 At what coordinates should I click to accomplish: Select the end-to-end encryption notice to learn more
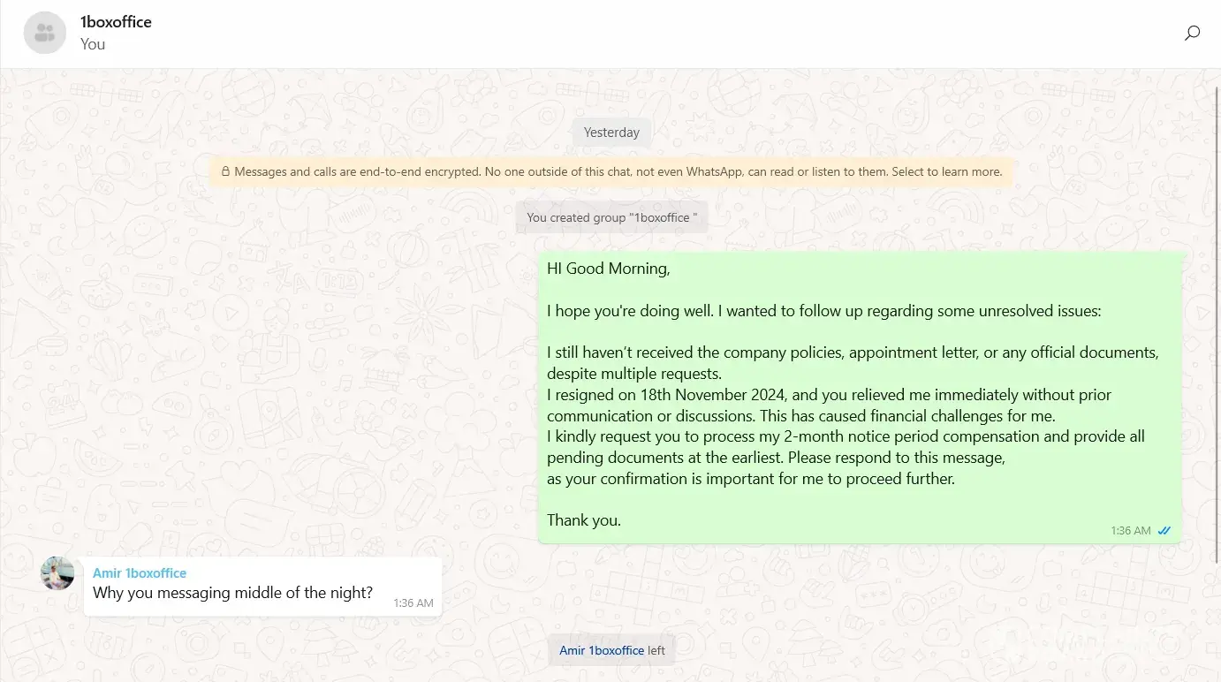pyautogui.click(x=618, y=172)
